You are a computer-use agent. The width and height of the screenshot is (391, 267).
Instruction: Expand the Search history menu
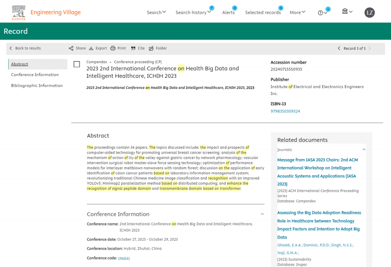[193, 12]
